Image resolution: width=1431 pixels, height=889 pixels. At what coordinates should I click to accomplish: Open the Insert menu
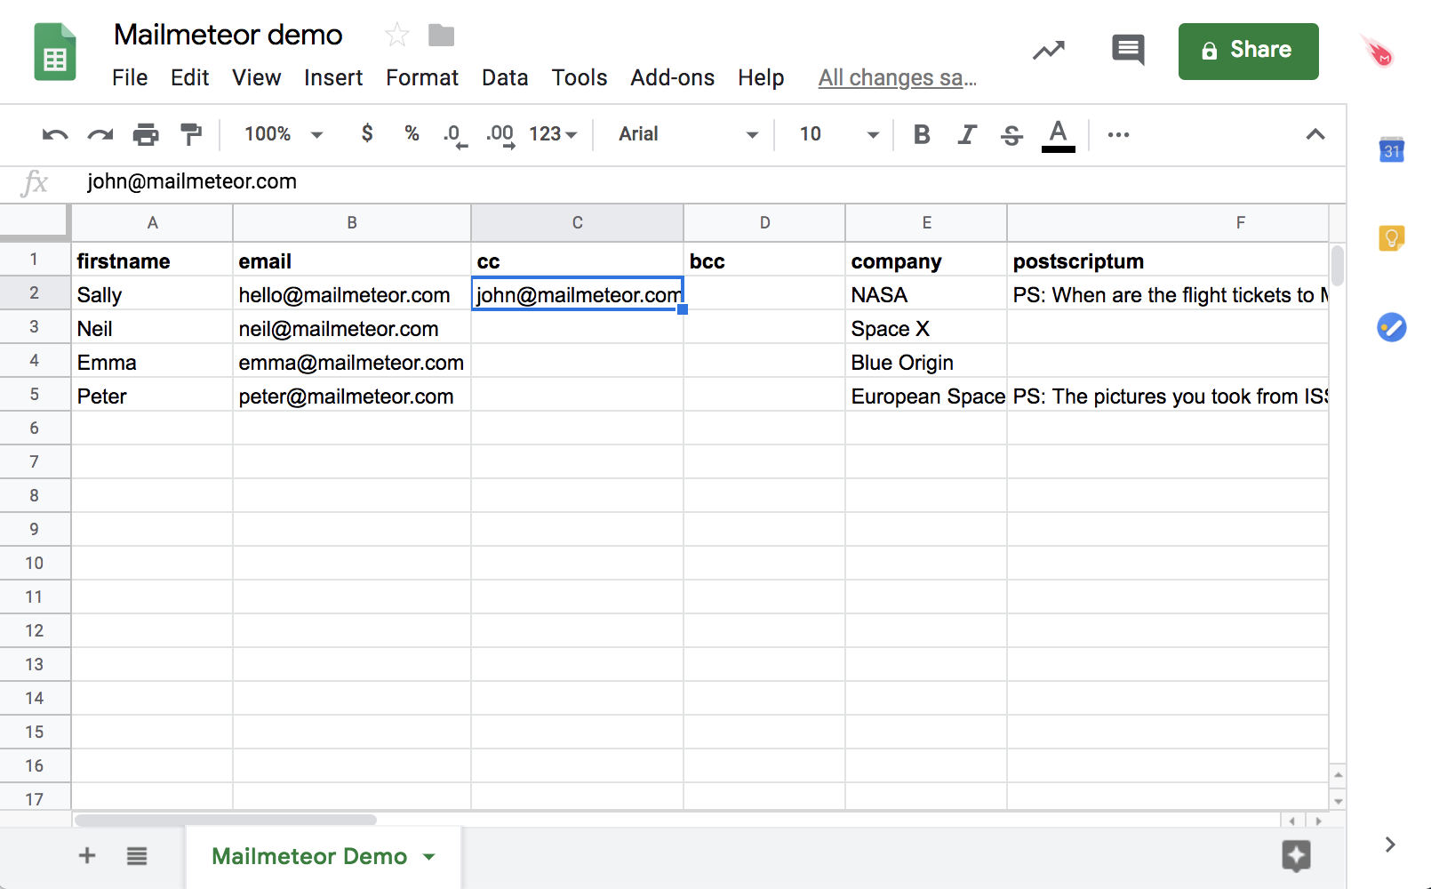333,78
